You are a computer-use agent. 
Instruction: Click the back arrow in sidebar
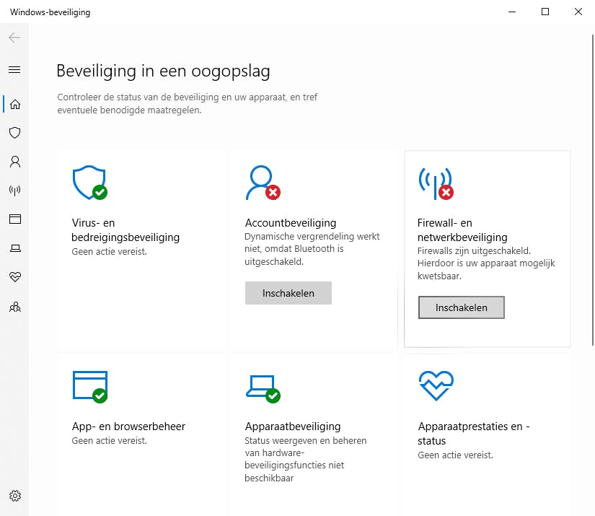[14, 38]
